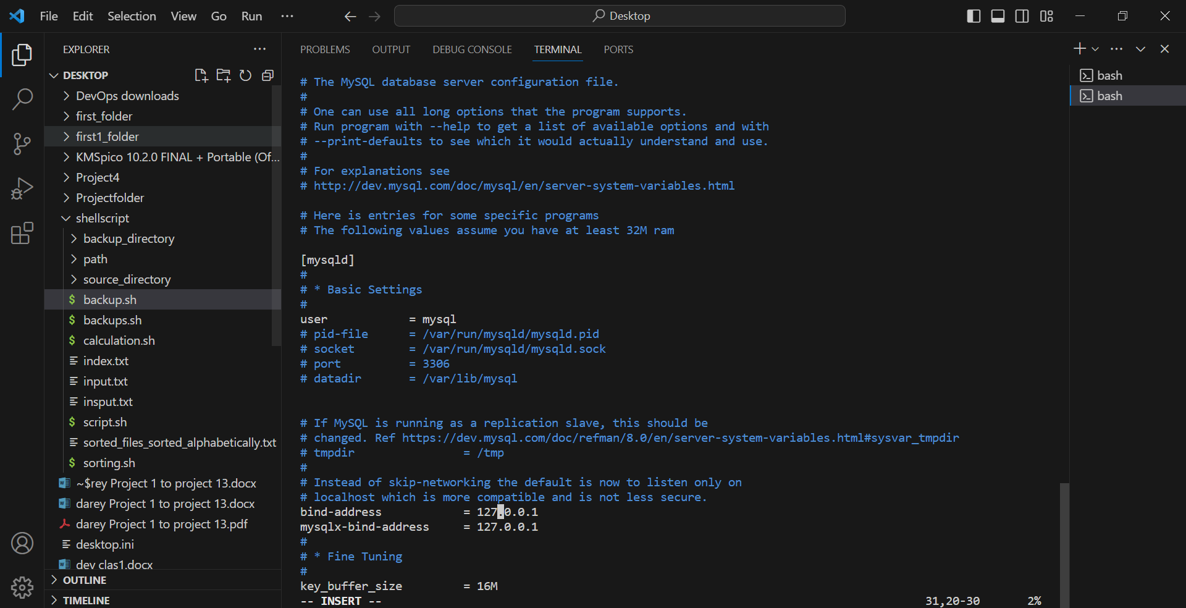Switch to the OUTPUT tab
The height and width of the screenshot is (608, 1186).
click(391, 49)
